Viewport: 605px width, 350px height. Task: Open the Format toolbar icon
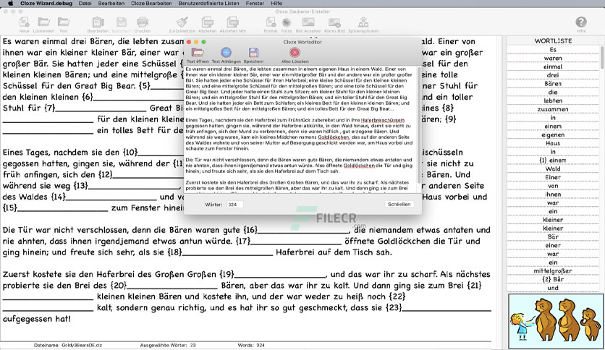coord(271,22)
